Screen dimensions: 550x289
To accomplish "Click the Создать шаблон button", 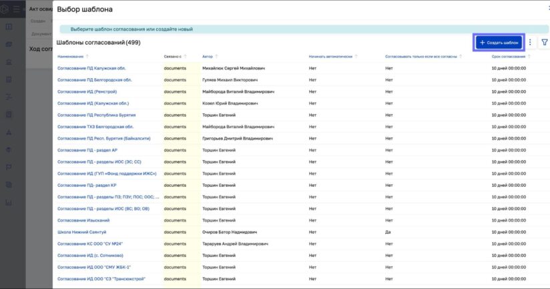I will pyautogui.click(x=499, y=43).
